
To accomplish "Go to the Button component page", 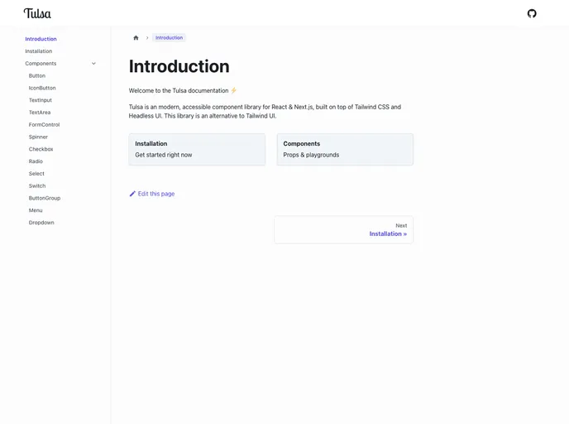I will pos(37,76).
